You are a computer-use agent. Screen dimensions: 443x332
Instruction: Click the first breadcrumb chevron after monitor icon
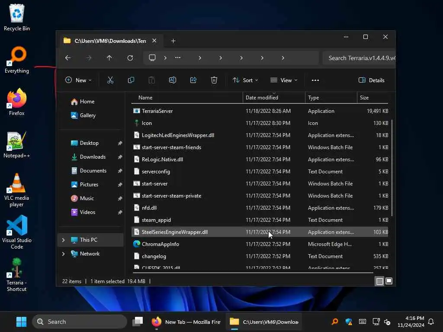(165, 58)
